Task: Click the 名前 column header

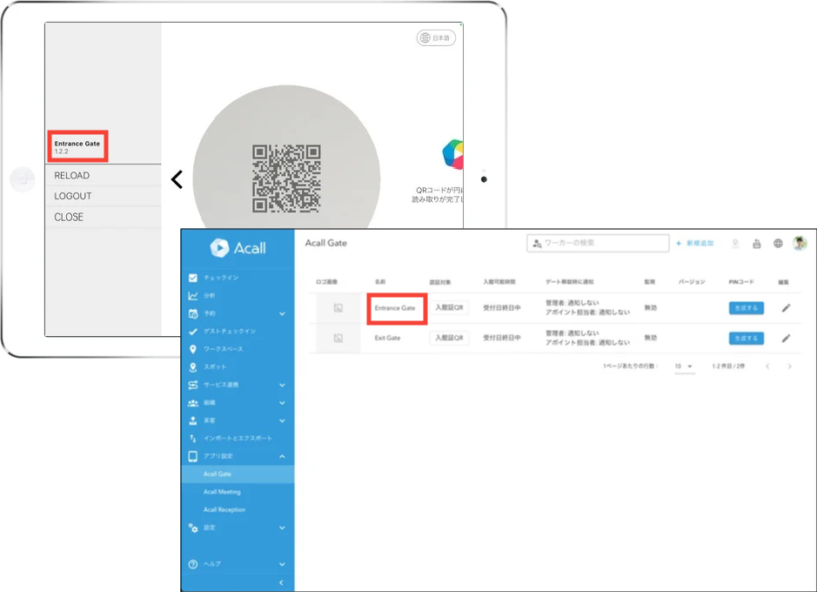Action: 380,282
